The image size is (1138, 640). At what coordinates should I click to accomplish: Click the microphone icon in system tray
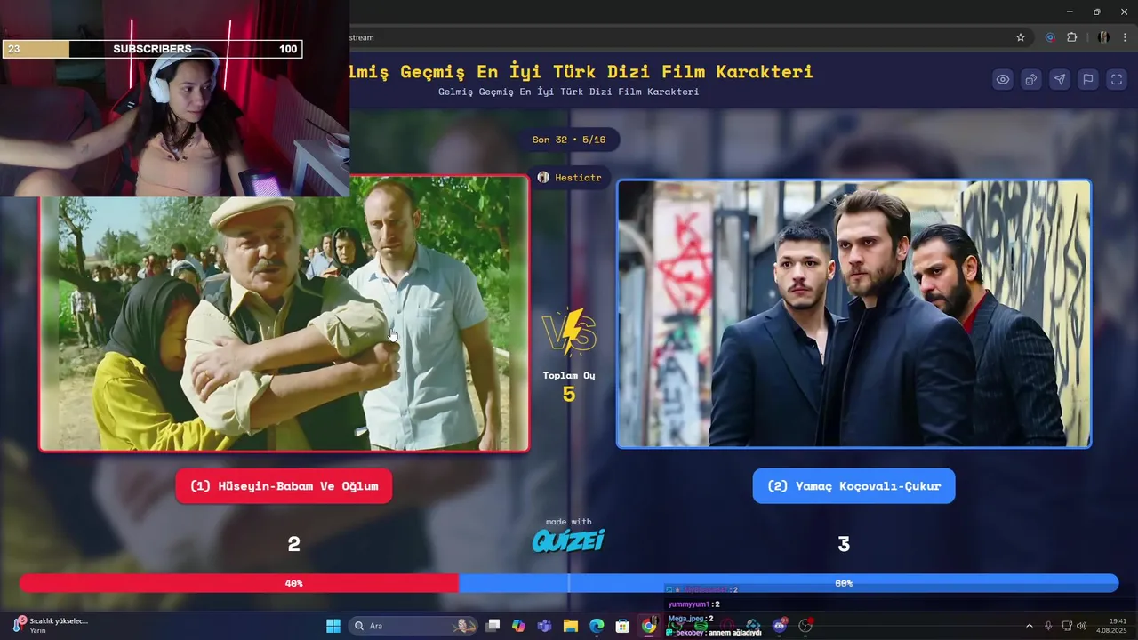(1048, 626)
